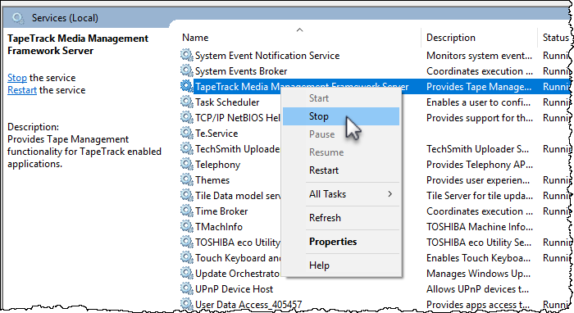
Task: Select the Te.Service row
Action: click(x=216, y=134)
